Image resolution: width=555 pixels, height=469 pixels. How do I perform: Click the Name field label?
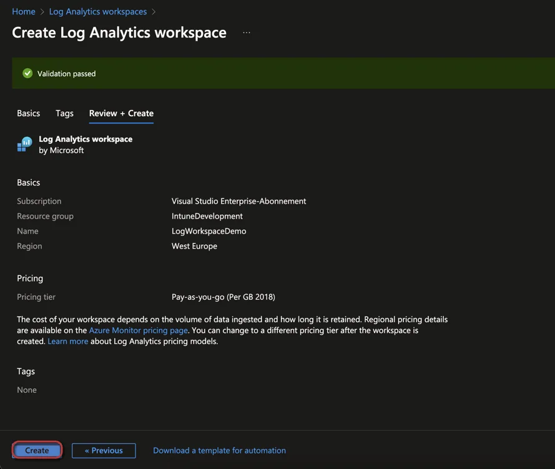27,231
